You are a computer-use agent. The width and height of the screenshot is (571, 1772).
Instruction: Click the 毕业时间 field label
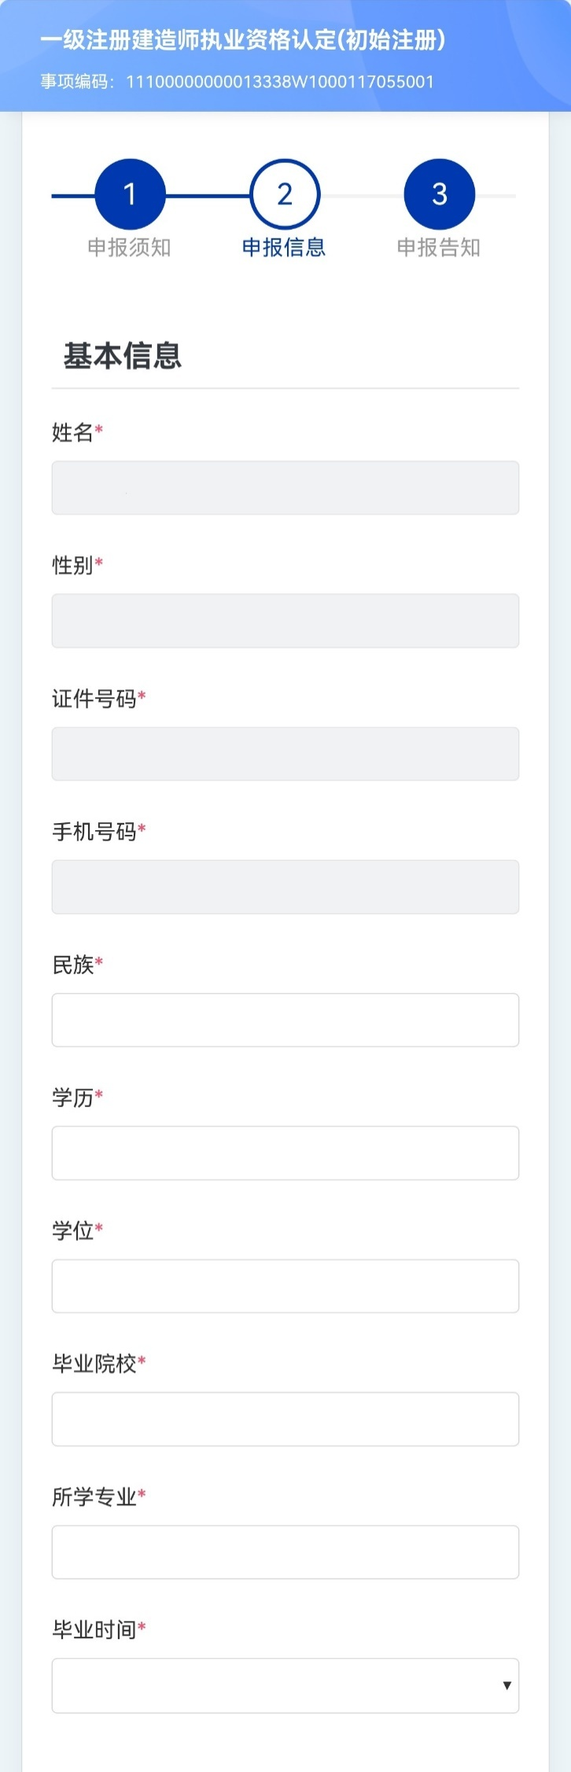(x=94, y=1630)
